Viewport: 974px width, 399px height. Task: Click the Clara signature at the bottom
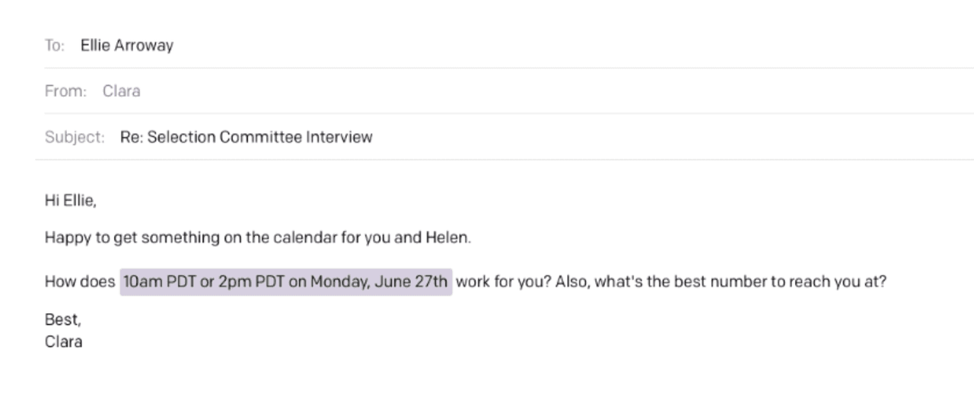(x=63, y=342)
